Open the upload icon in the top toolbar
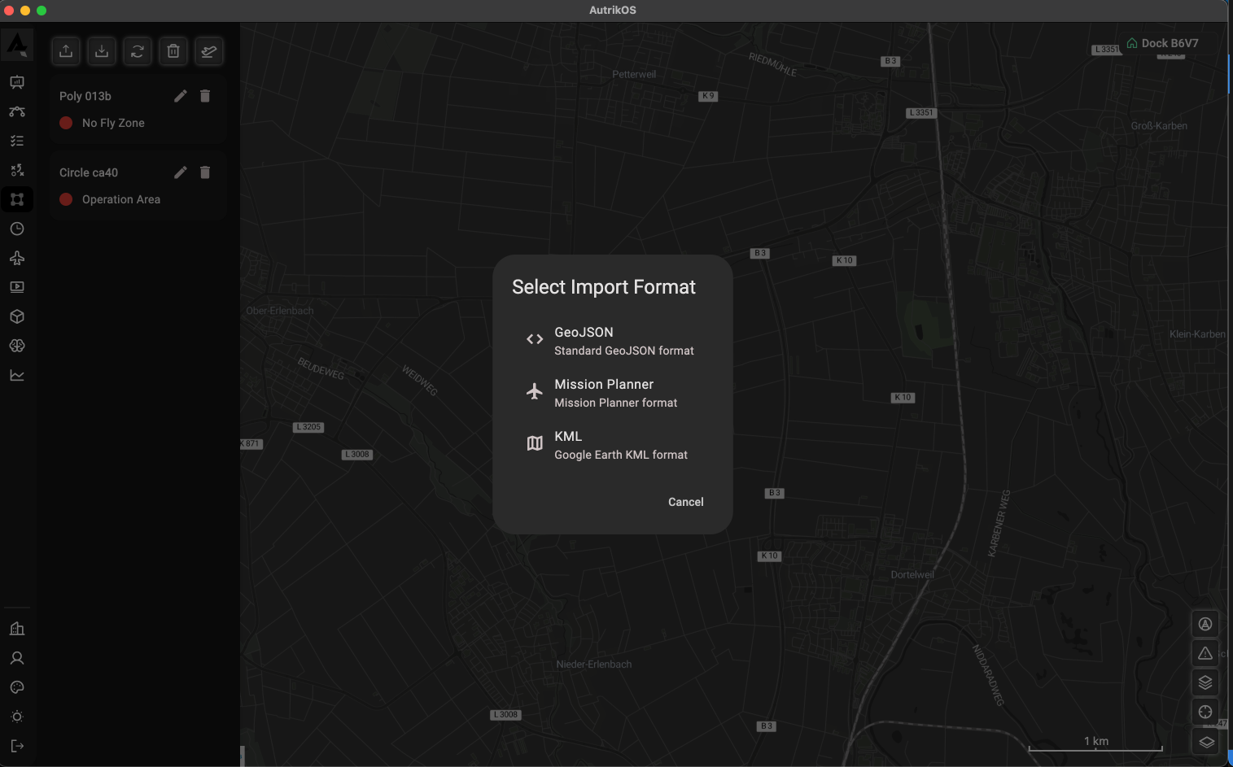The image size is (1233, 767). (x=66, y=50)
